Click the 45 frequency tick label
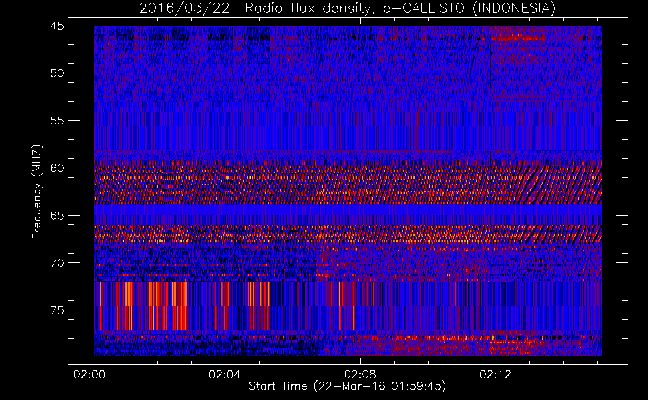This screenshot has width=648, height=400. pyautogui.click(x=57, y=26)
